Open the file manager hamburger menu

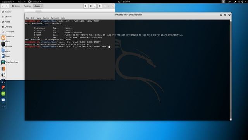coord(100,6)
